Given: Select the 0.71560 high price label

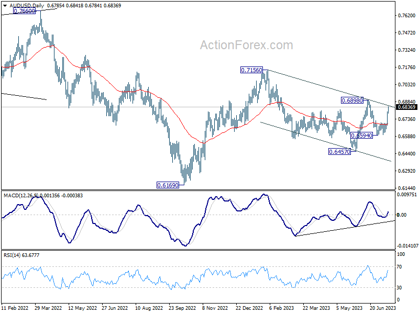Looking at the screenshot, I should click(x=251, y=70).
